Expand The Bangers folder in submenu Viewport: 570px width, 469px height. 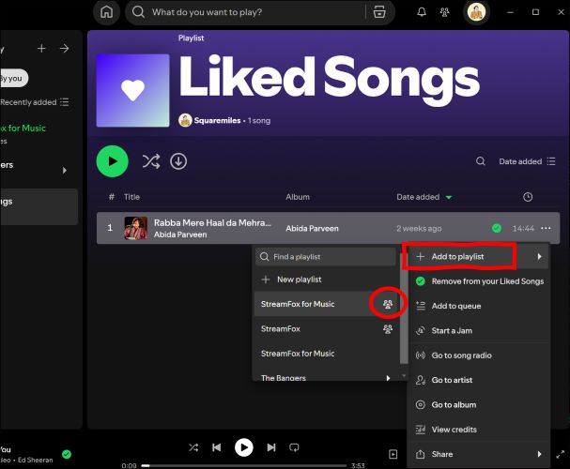pos(326,377)
